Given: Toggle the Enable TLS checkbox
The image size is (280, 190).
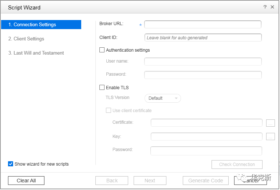Looking at the screenshot, I should click(102, 87).
